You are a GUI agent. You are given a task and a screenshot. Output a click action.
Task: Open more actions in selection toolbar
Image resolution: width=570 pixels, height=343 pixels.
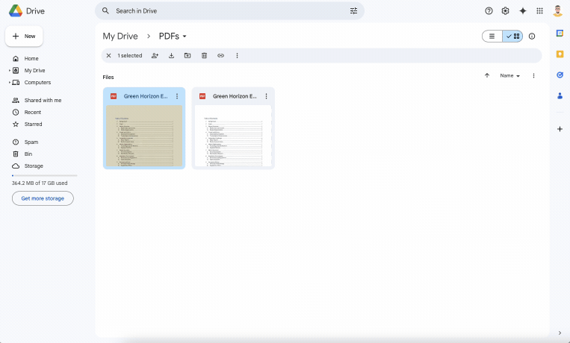[237, 55]
